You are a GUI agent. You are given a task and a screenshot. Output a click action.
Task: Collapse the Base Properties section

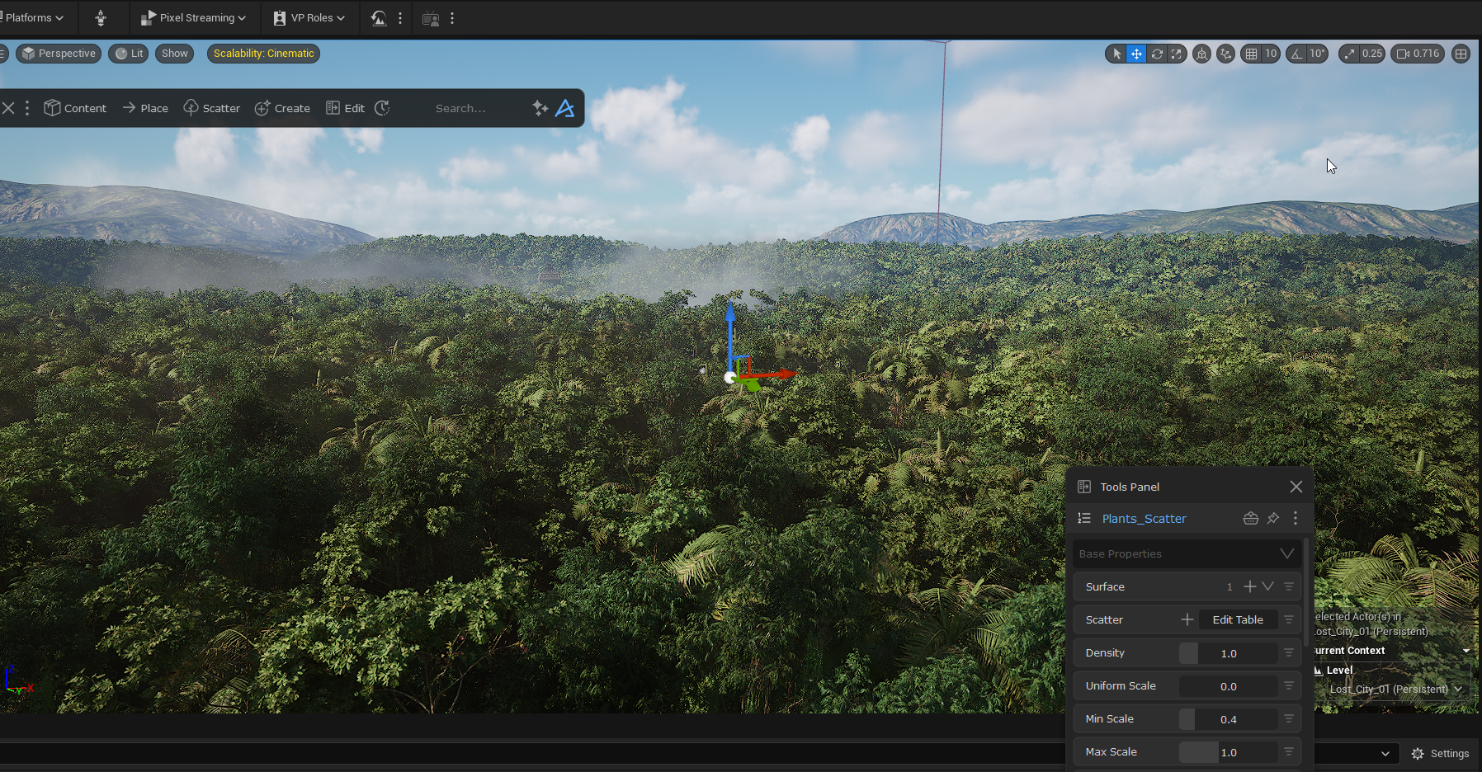click(1286, 553)
